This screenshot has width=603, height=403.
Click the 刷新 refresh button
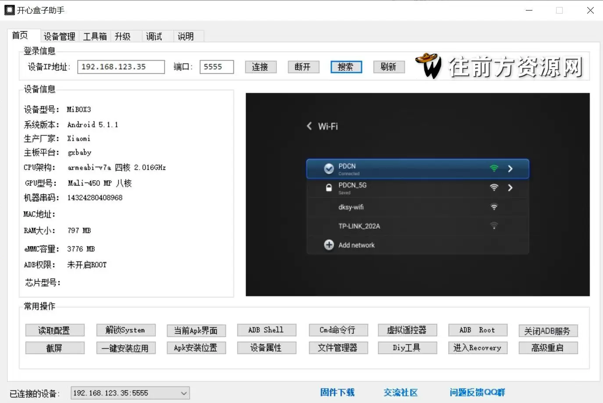click(x=389, y=67)
